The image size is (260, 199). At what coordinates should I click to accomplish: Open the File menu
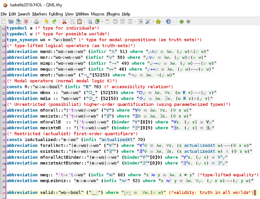point(4,14)
